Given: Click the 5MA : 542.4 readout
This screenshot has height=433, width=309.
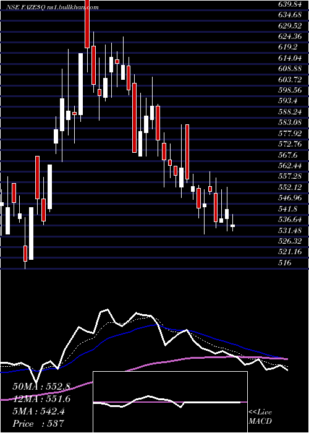Looking at the screenshot, I should coord(38,411).
